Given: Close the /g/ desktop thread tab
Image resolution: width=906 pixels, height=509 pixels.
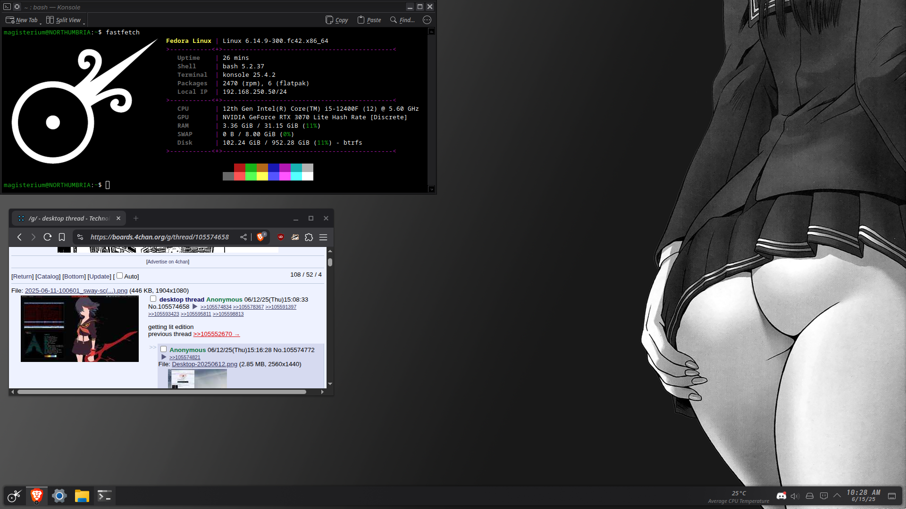Looking at the screenshot, I should point(118,218).
